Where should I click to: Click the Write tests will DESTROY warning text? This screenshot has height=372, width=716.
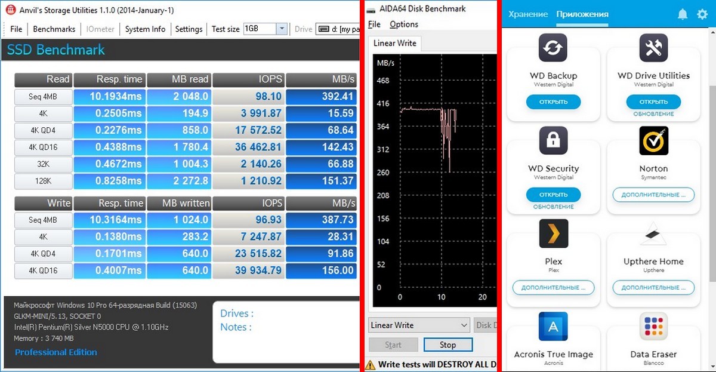437,364
